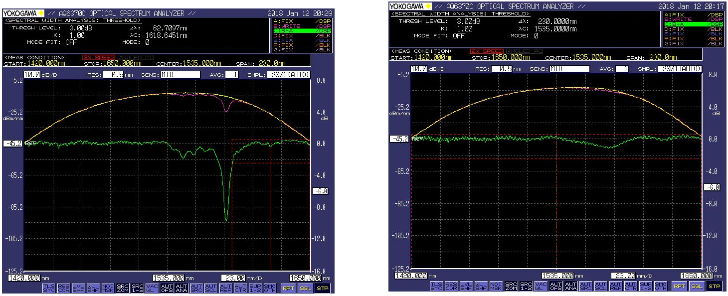Click 1535.000 nm center axis field, left analyzer
The image size is (728, 296).
(169, 278)
